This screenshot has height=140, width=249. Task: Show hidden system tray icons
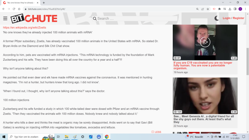tap(208, 137)
